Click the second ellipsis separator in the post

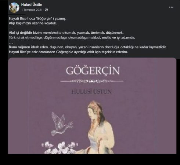click(11, 43)
